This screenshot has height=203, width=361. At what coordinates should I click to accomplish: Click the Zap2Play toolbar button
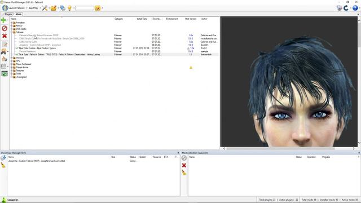point(33,8)
